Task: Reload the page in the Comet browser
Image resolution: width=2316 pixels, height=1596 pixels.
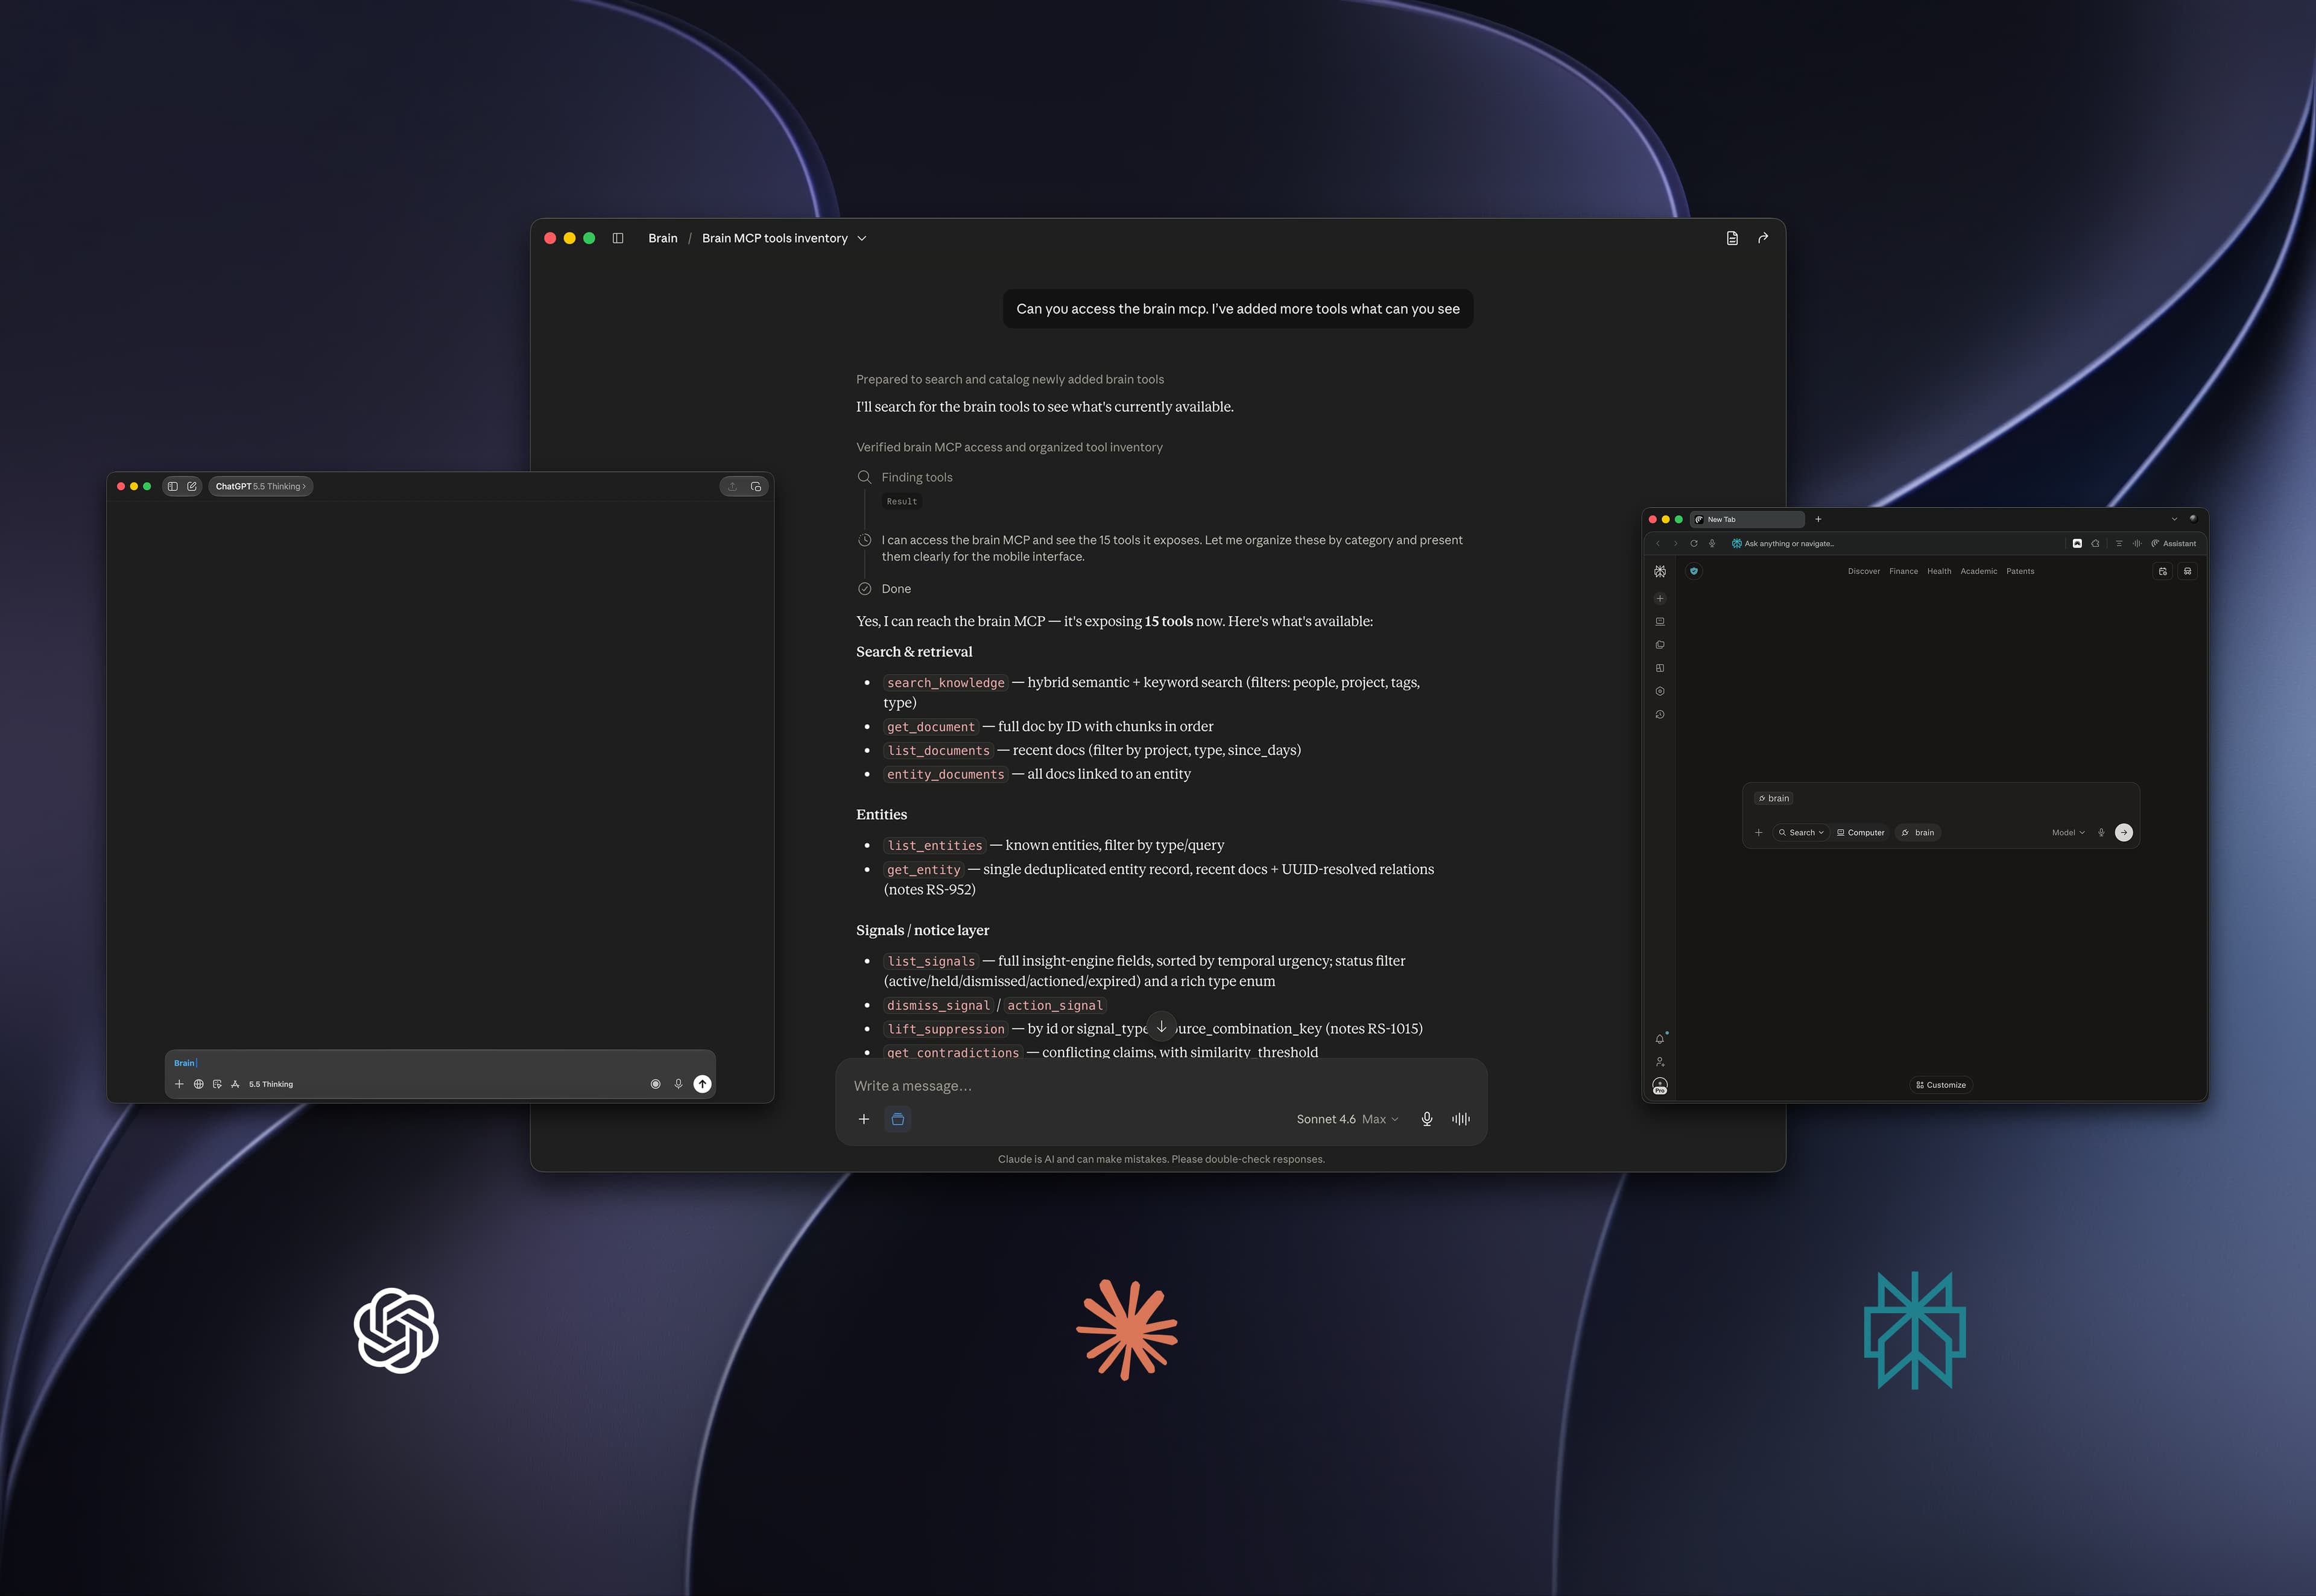Action: coord(1694,544)
